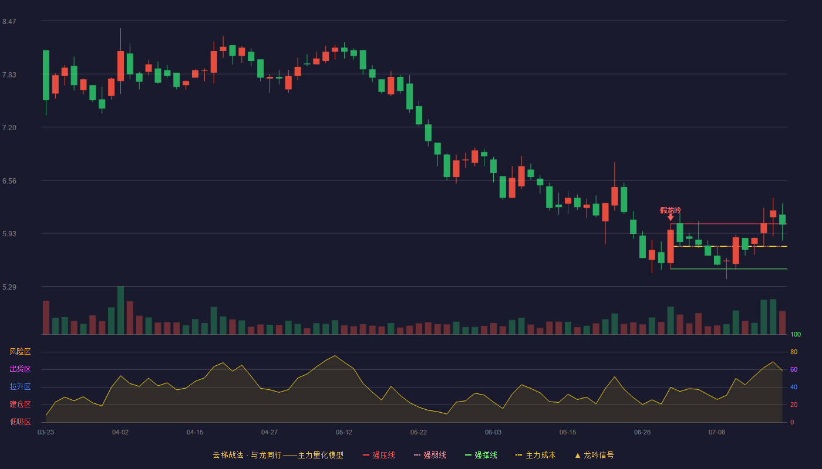Select the 出货区 zone label

(20, 369)
